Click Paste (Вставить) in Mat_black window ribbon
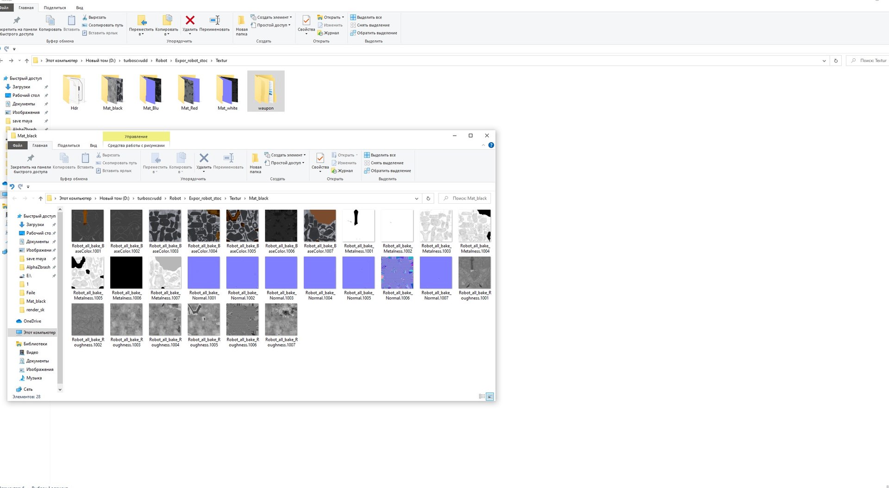889x488 pixels. (85, 161)
